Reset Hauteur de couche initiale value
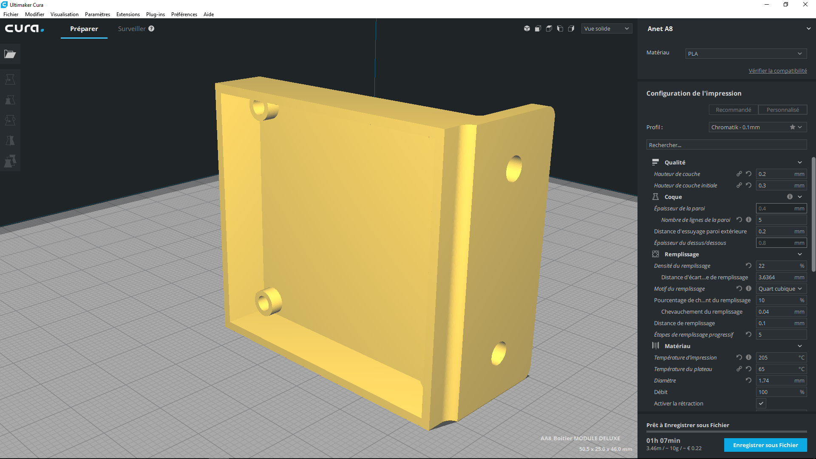Viewport: 816px width, 459px height. (748, 185)
